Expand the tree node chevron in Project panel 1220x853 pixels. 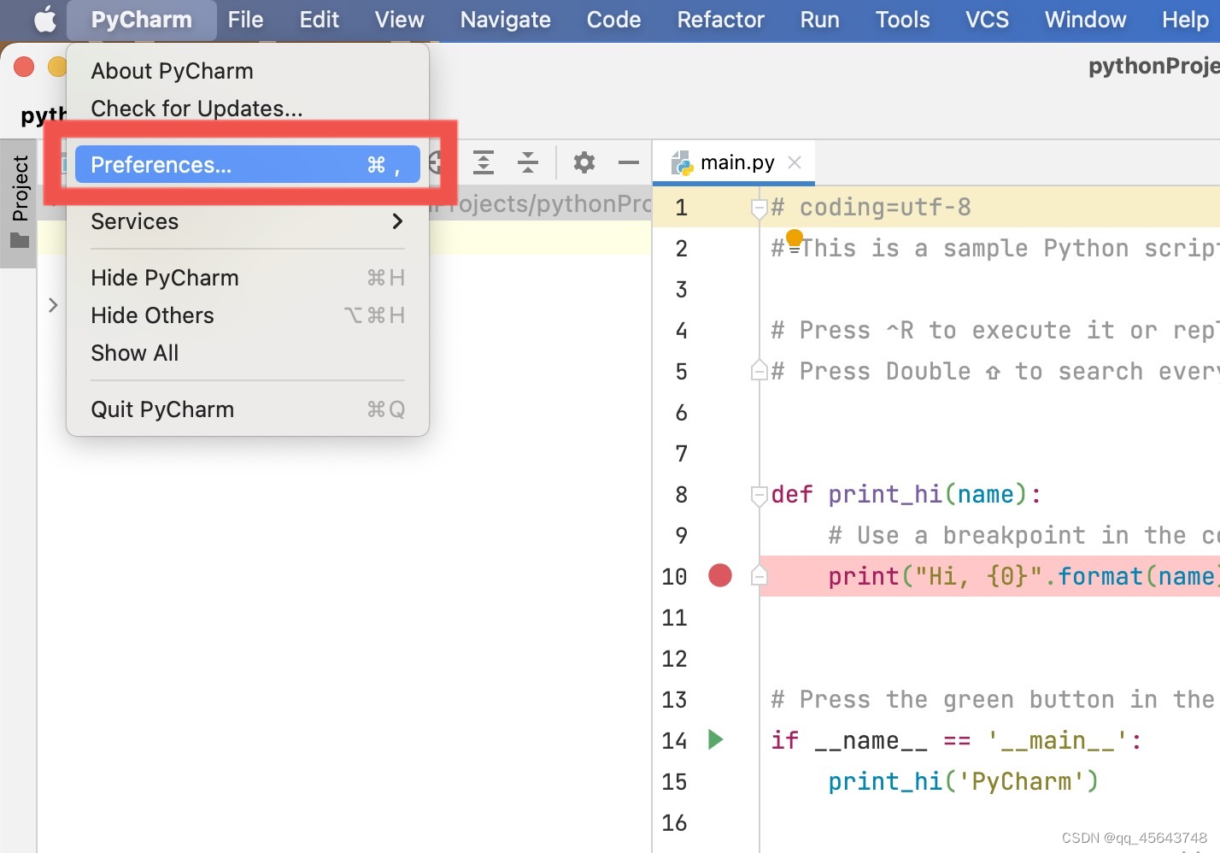tap(53, 305)
